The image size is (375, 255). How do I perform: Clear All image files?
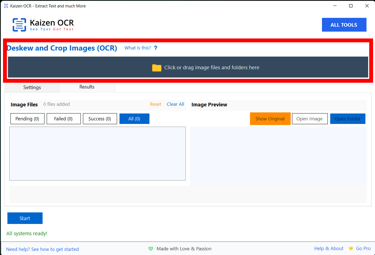175,104
